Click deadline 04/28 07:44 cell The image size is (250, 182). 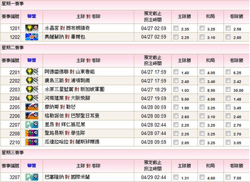tap(153, 133)
